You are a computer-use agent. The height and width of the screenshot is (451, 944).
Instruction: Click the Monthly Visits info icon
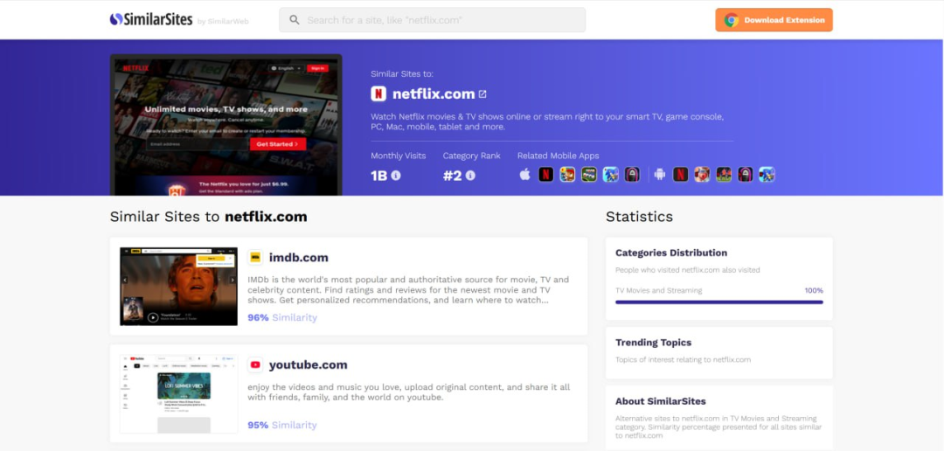(396, 175)
